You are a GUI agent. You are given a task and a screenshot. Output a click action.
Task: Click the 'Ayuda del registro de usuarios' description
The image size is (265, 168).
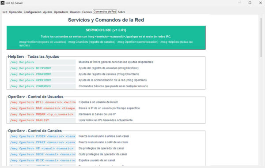(109, 68)
